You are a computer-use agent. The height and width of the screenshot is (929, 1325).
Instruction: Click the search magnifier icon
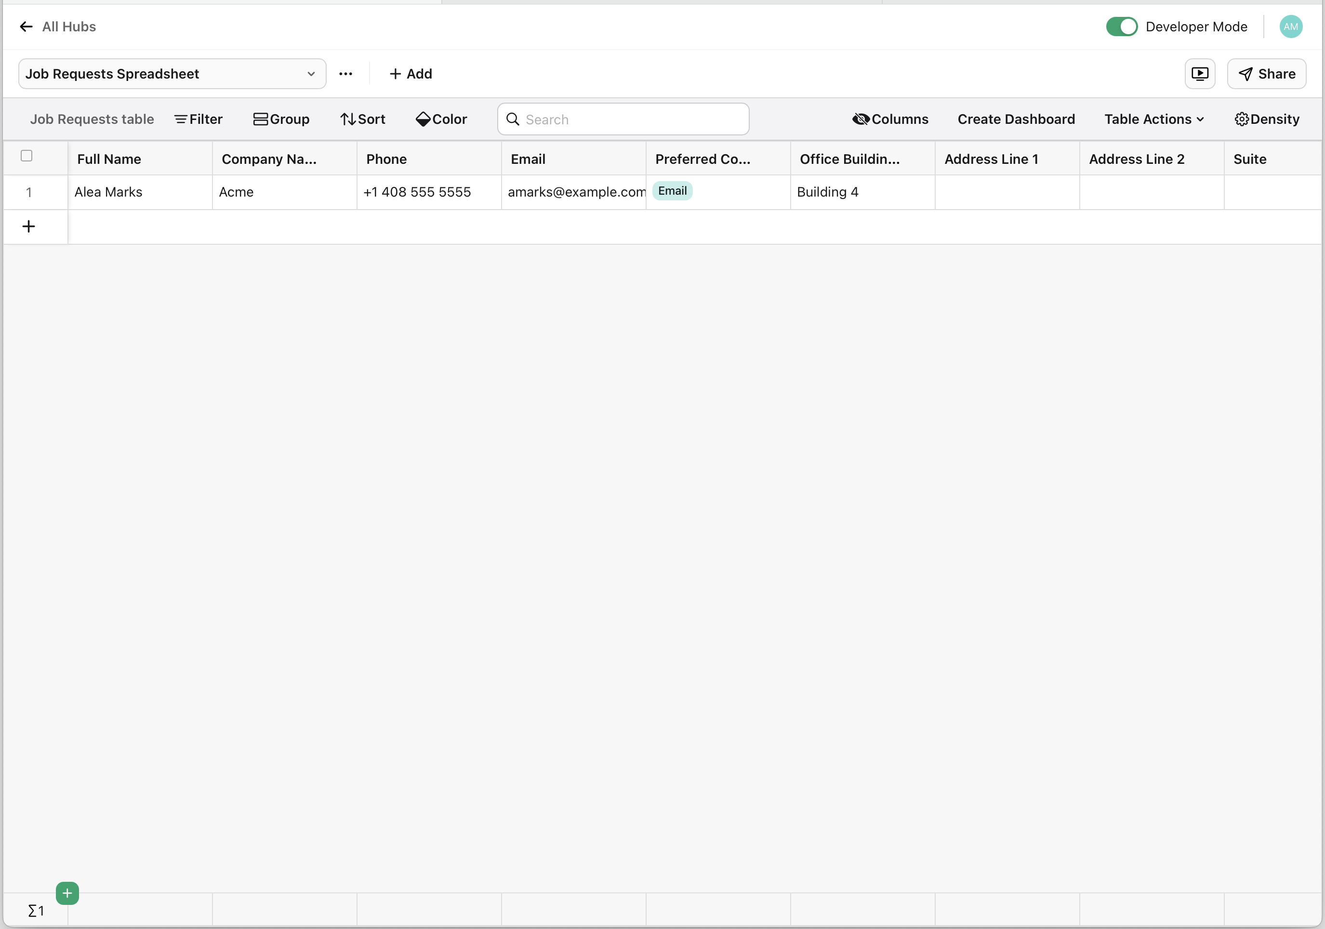tap(513, 119)
